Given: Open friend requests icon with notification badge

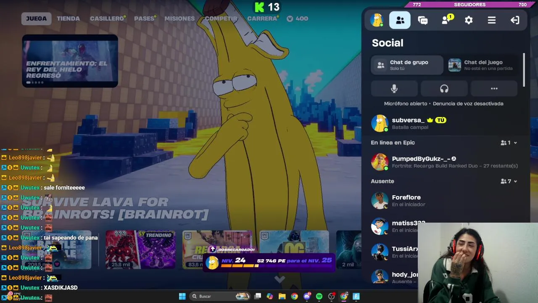Looking at the screenshot, I should [x=447, y=20].
